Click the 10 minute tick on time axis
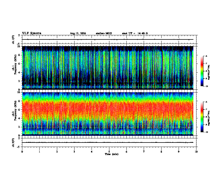 [x=196, y=152]
